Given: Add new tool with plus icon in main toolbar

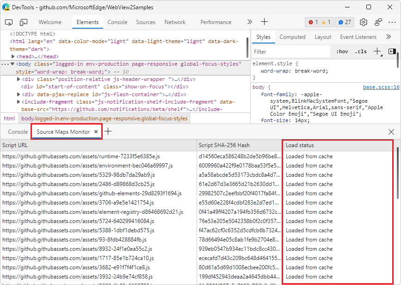Looking at the screenshot, I should pos(264,22).
